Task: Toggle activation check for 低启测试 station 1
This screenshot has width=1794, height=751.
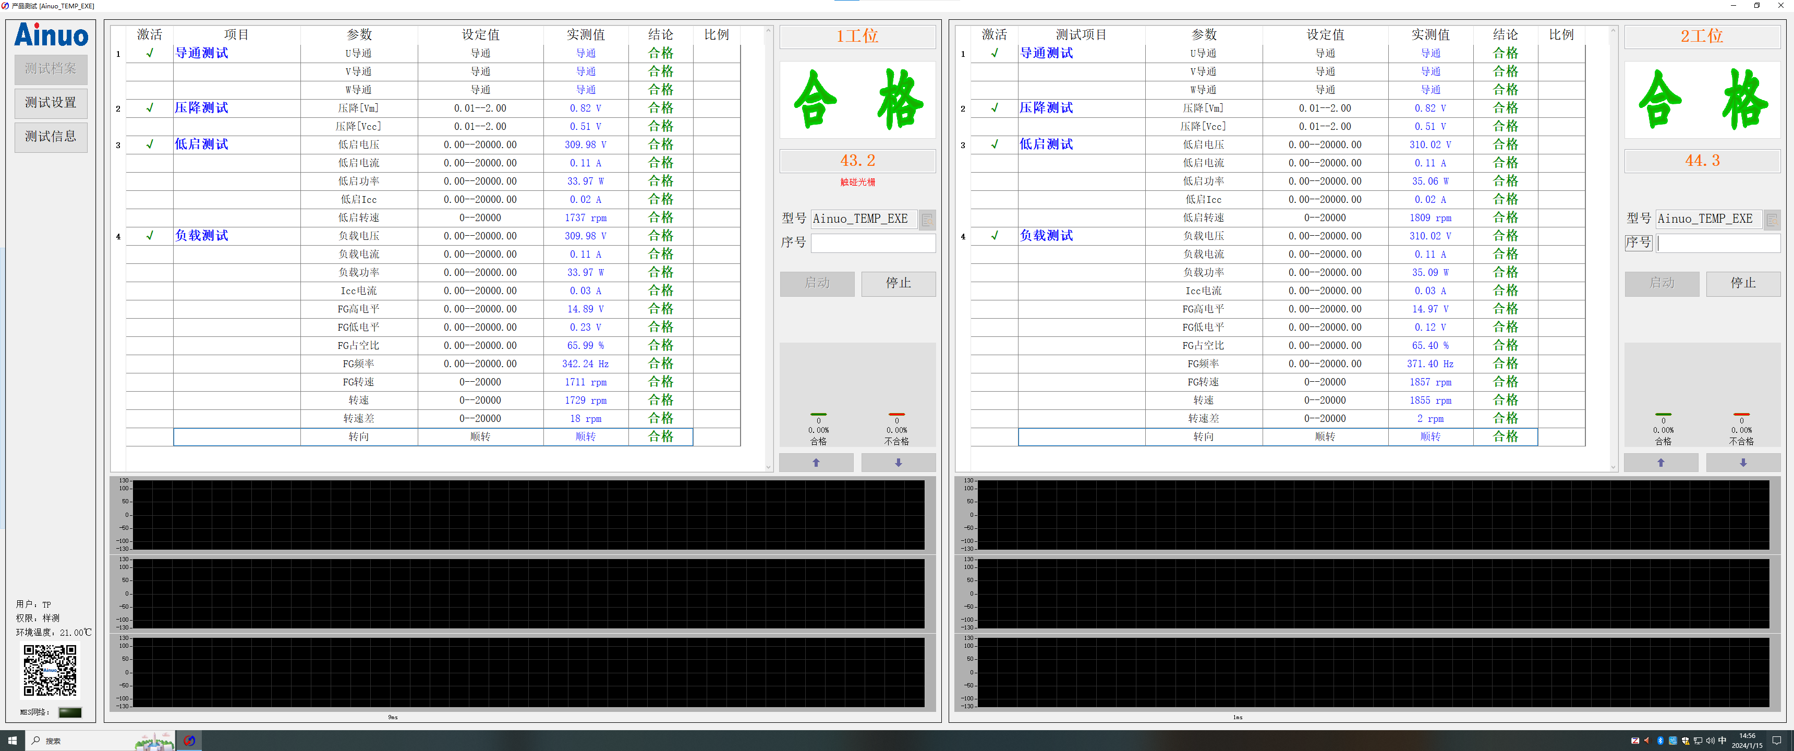Action: tap(150, 144)
